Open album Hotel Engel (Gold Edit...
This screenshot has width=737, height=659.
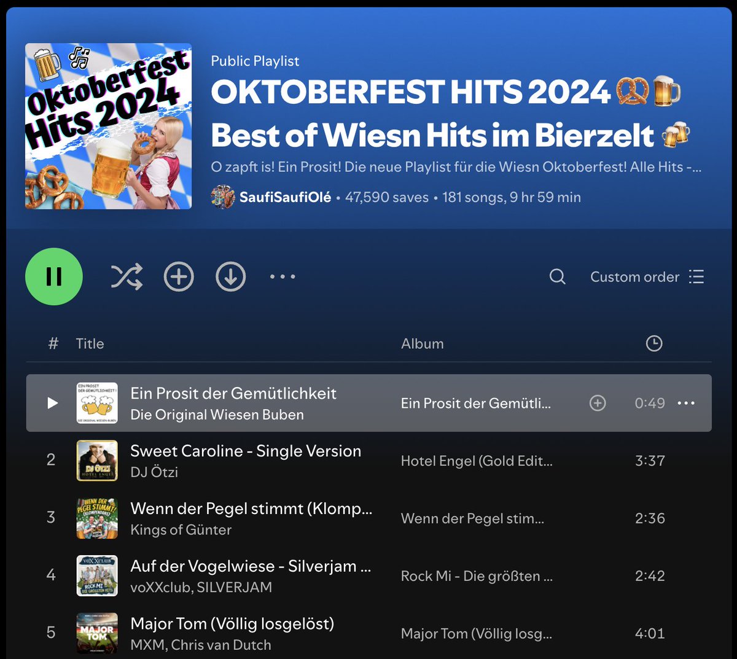tap(477, 461)
